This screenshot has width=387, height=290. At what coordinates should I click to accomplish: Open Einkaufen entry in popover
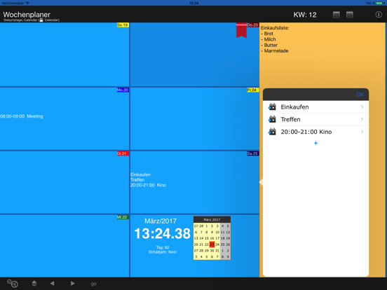pyautogui.click(x=315, y=107)
